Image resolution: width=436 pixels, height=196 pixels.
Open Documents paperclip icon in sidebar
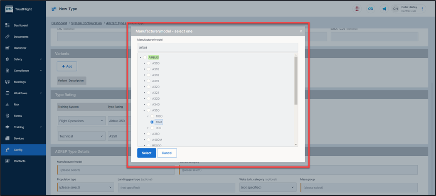[8, 37]
